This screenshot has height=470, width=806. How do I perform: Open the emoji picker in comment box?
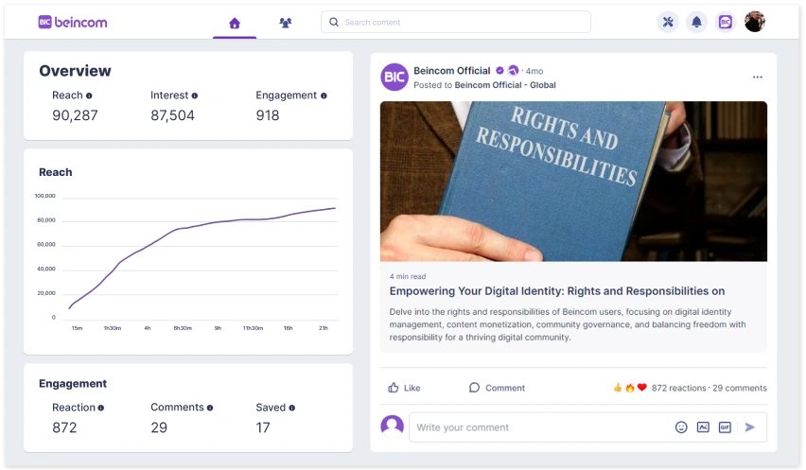pyautogui.click(x=681, y=427)
